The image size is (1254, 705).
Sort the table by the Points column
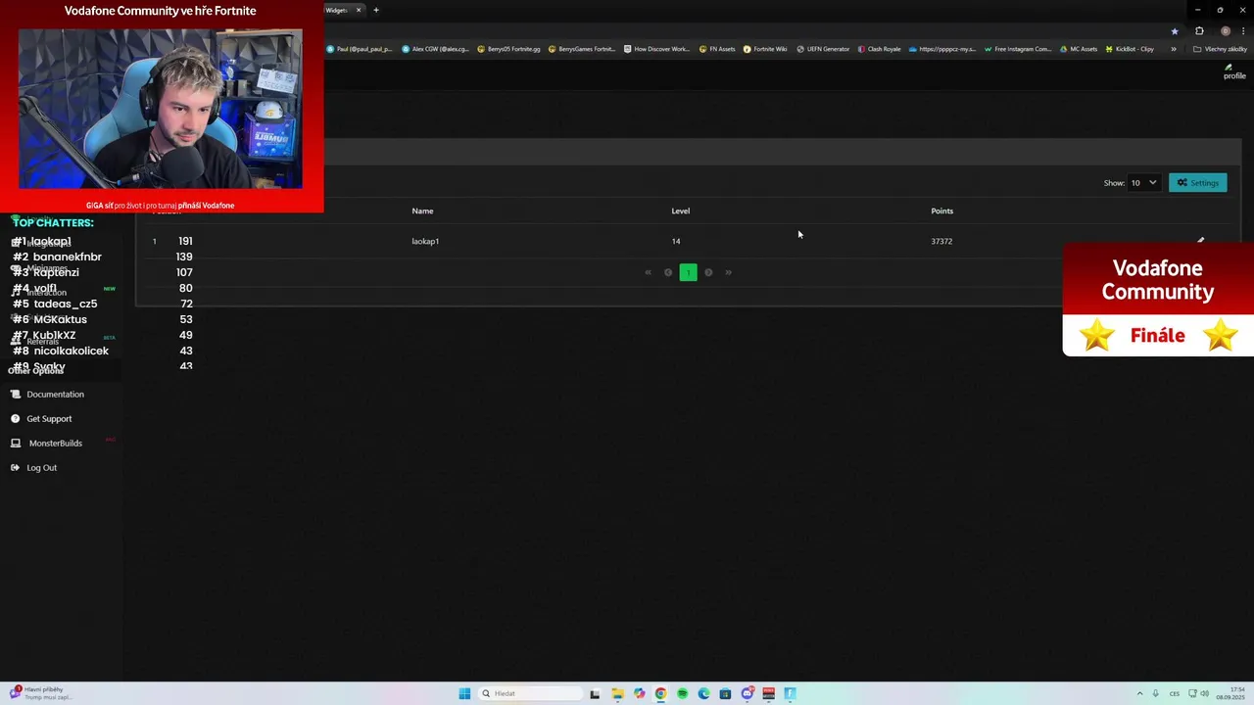tap(941, 211)
